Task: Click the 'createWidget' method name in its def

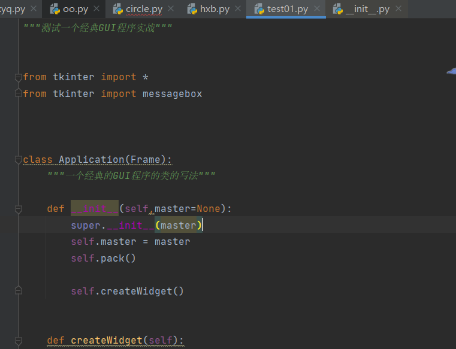Action: pos(107,340)
